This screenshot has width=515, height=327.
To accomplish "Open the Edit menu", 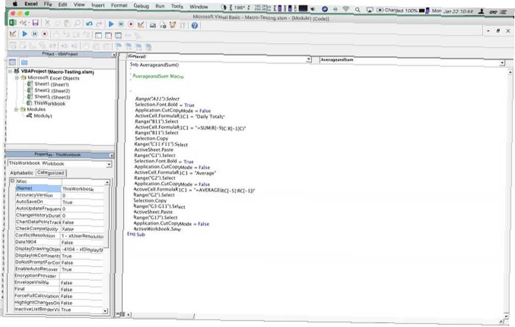I will click(62, 5).
